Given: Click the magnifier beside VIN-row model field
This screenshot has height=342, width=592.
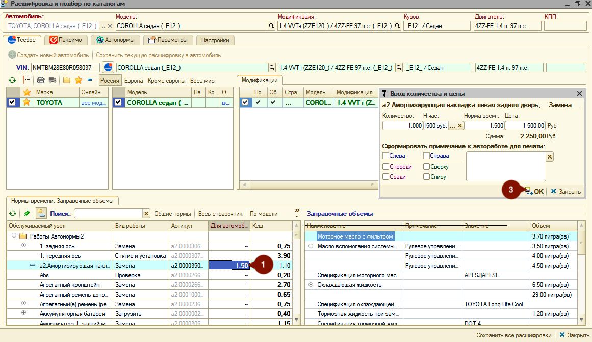Looking at the screenshot, I should (271, 68).
